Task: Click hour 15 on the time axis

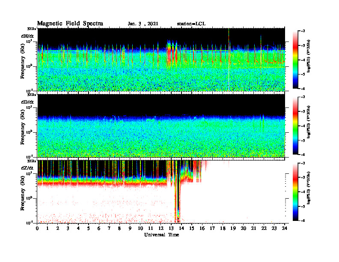Action: click(192, 228)
